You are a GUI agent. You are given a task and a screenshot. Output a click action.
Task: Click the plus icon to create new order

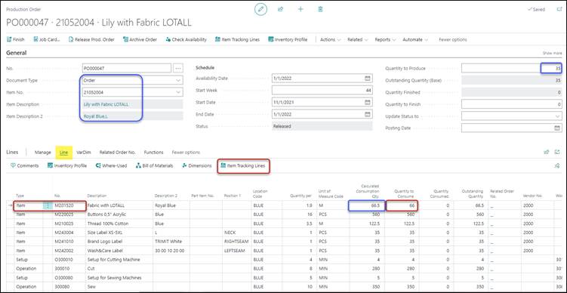pos(300,9)
